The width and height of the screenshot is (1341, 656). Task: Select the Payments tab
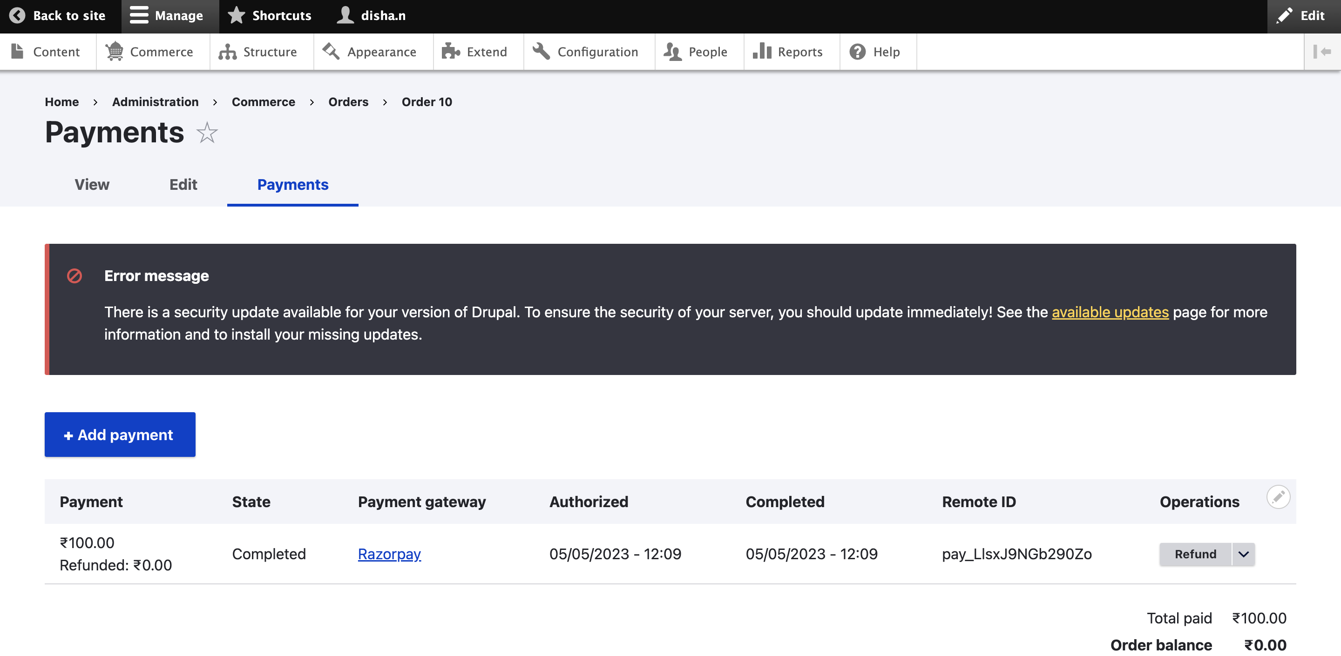292,184
